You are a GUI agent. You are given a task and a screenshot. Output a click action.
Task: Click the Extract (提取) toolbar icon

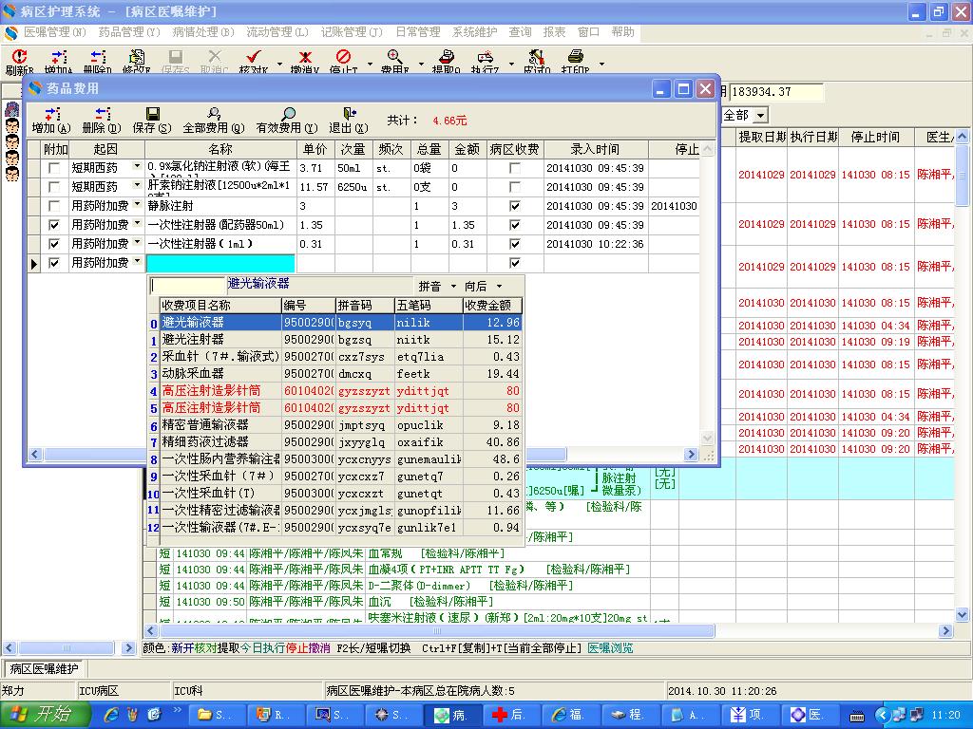coord(446,60)
